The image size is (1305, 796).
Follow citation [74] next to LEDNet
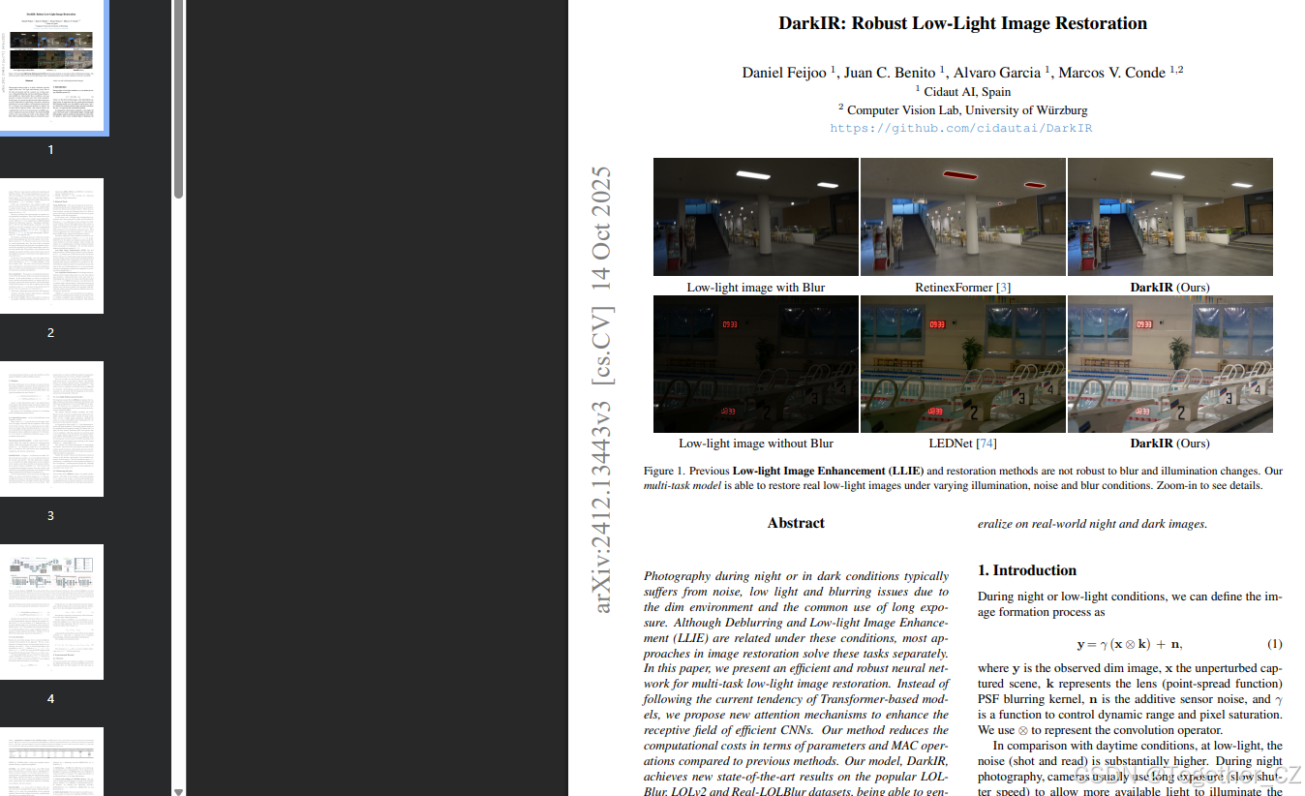click(x=986, y=444)
